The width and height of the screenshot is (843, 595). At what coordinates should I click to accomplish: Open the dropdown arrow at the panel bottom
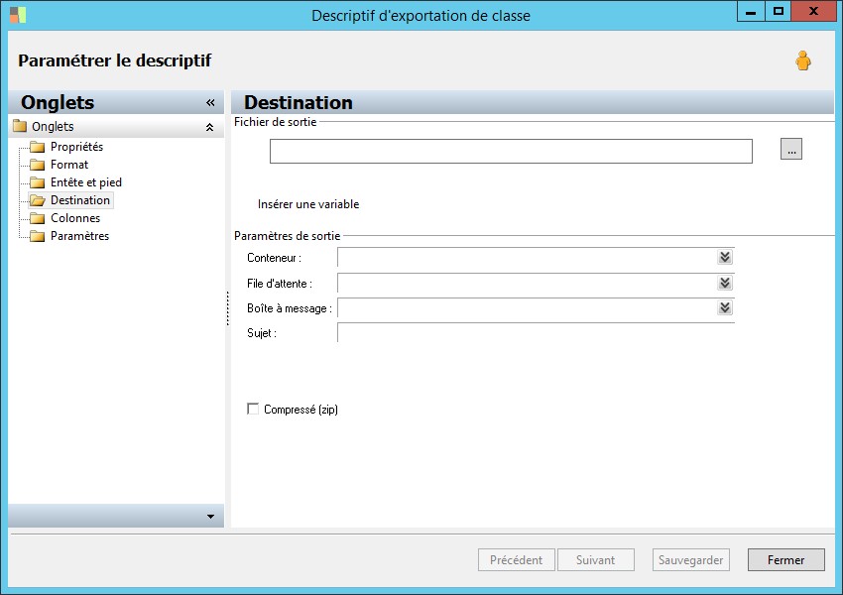point(210,517)
